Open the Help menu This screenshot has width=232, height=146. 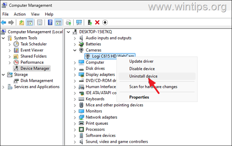coord(49,14)
